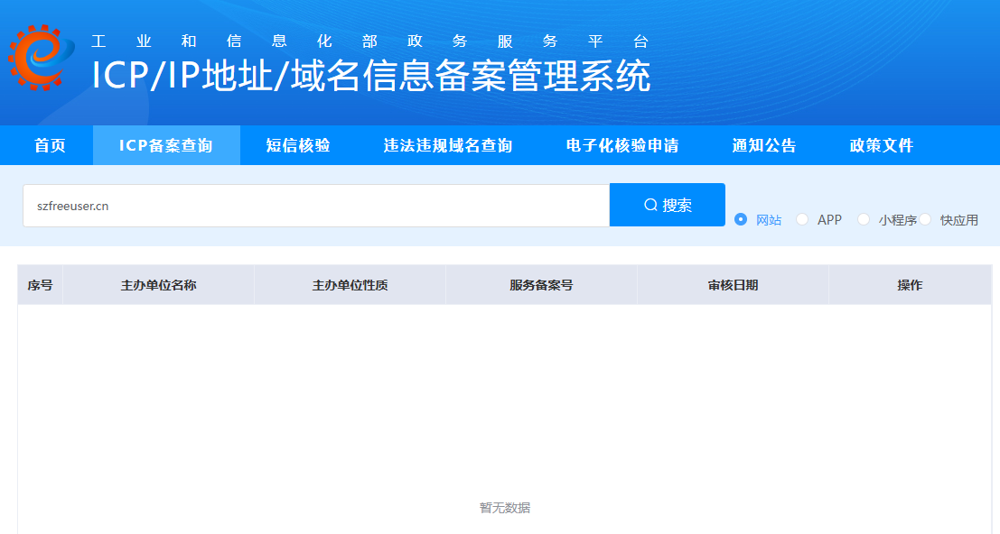
Task: Go to the 首页 tab
Action: click(x=50, y=145)
